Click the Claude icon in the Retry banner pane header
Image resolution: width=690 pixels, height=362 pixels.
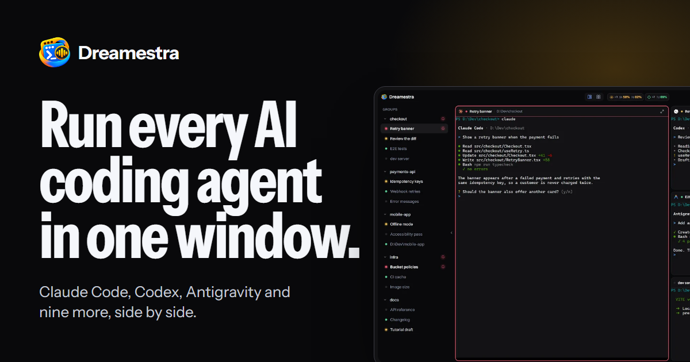[461, 111]
